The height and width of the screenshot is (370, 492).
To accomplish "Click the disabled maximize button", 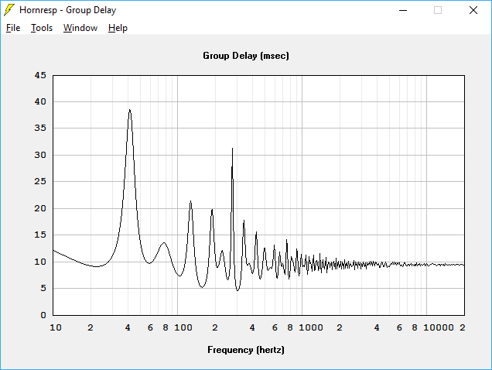I will (438, 10).
